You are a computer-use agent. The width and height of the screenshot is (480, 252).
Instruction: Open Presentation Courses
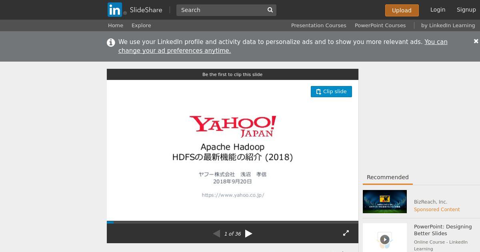click(319, 25)
